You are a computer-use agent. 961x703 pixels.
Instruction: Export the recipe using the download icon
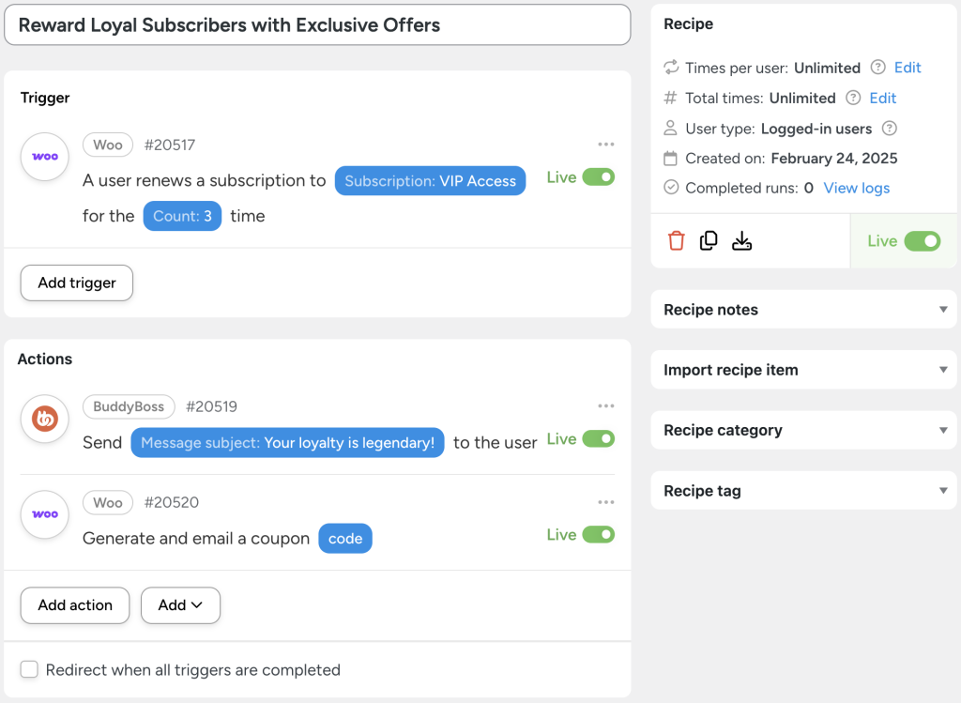point(741,240)
